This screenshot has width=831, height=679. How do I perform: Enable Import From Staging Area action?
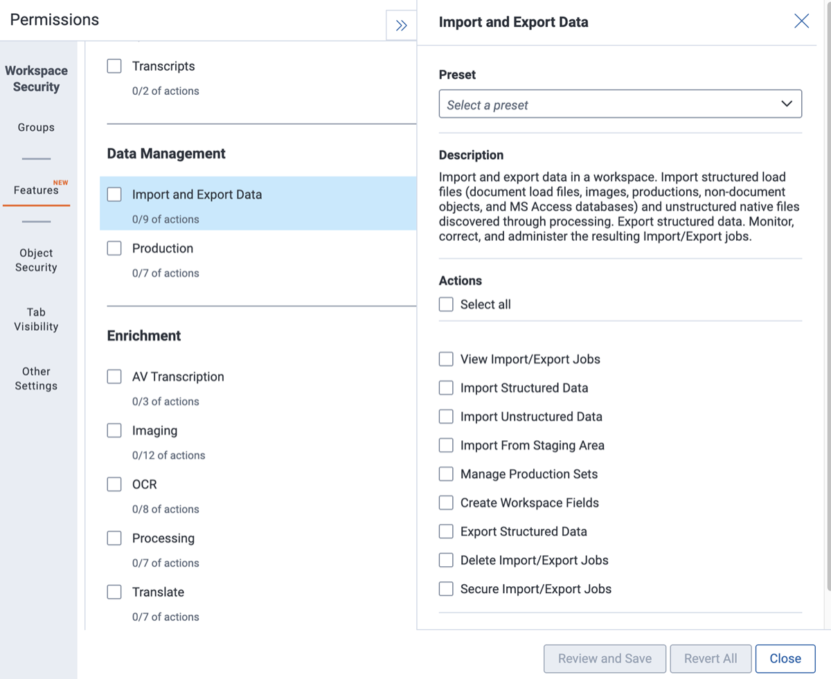(446, 446)
